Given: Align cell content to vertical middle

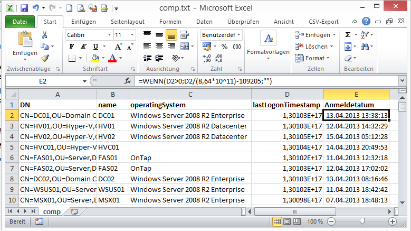Looking at the screenshot, I should click(159, 35).
